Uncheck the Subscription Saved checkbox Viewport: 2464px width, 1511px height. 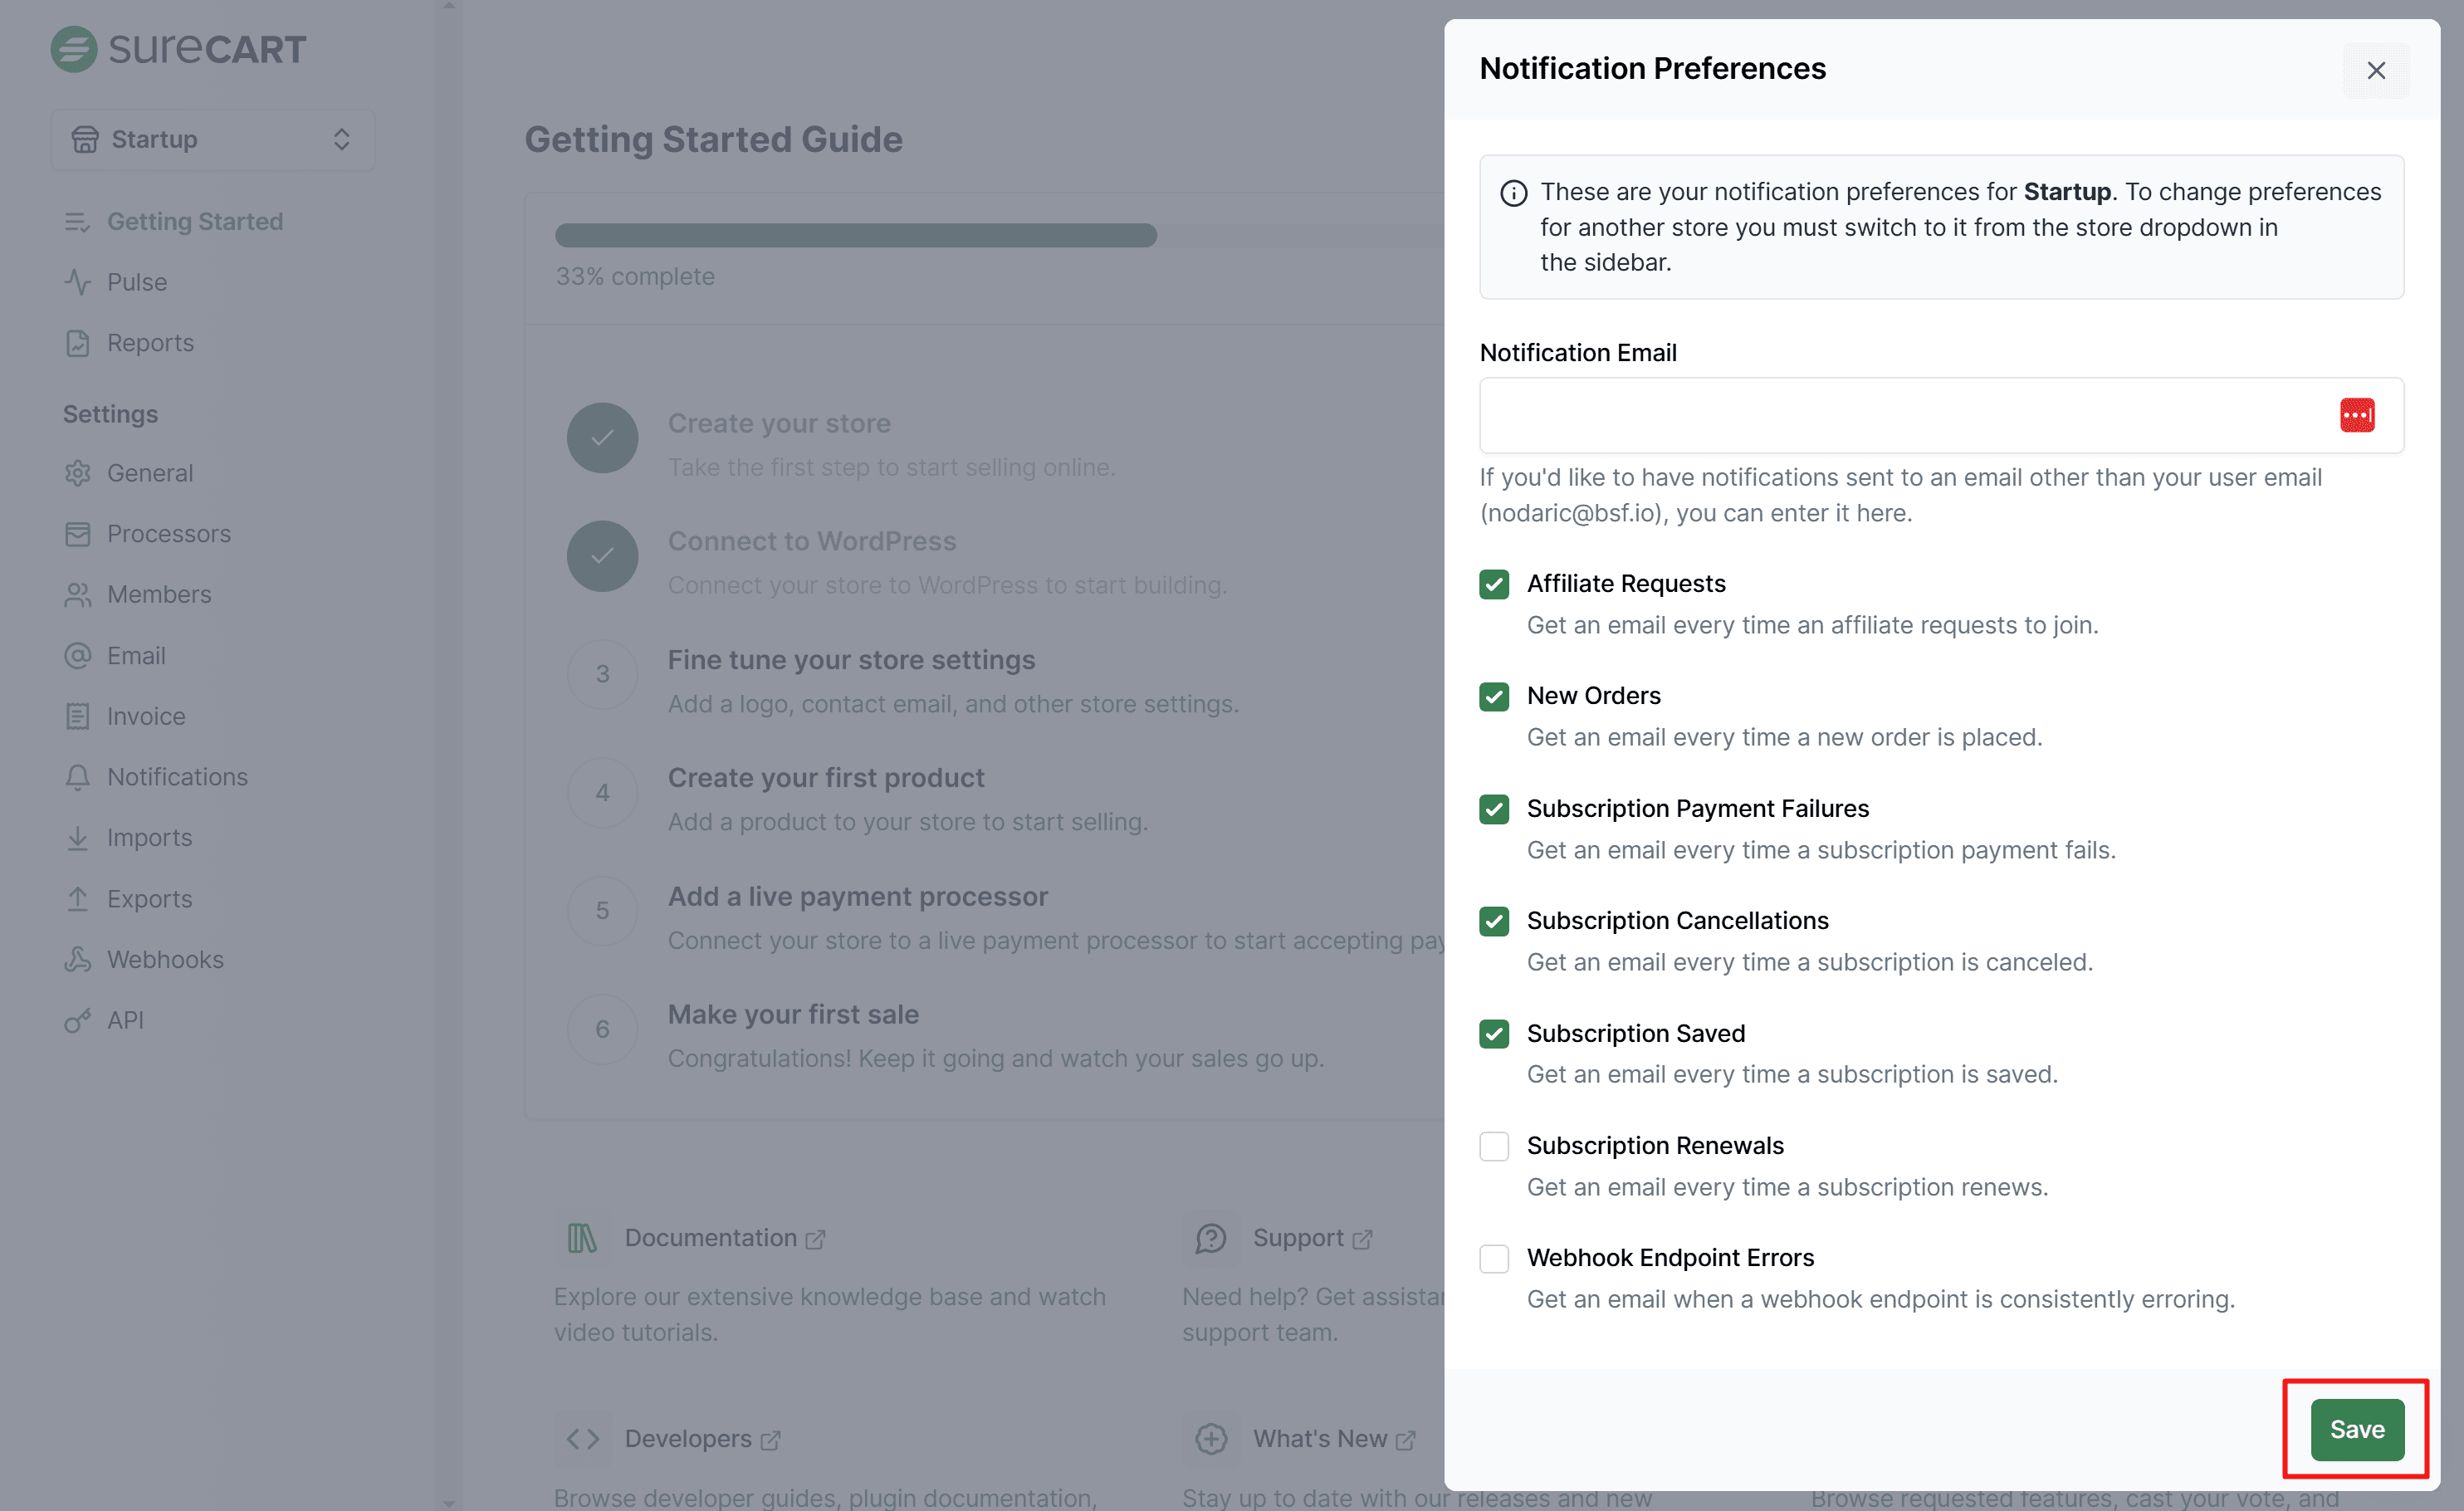pyautogui.click(x=1494, y=1034)
